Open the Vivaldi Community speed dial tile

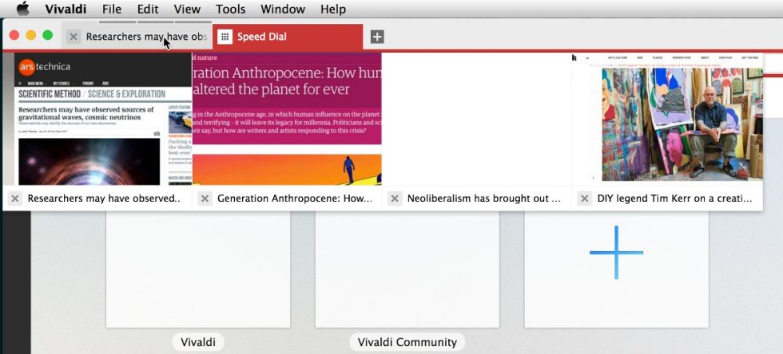tap(407, 269)
